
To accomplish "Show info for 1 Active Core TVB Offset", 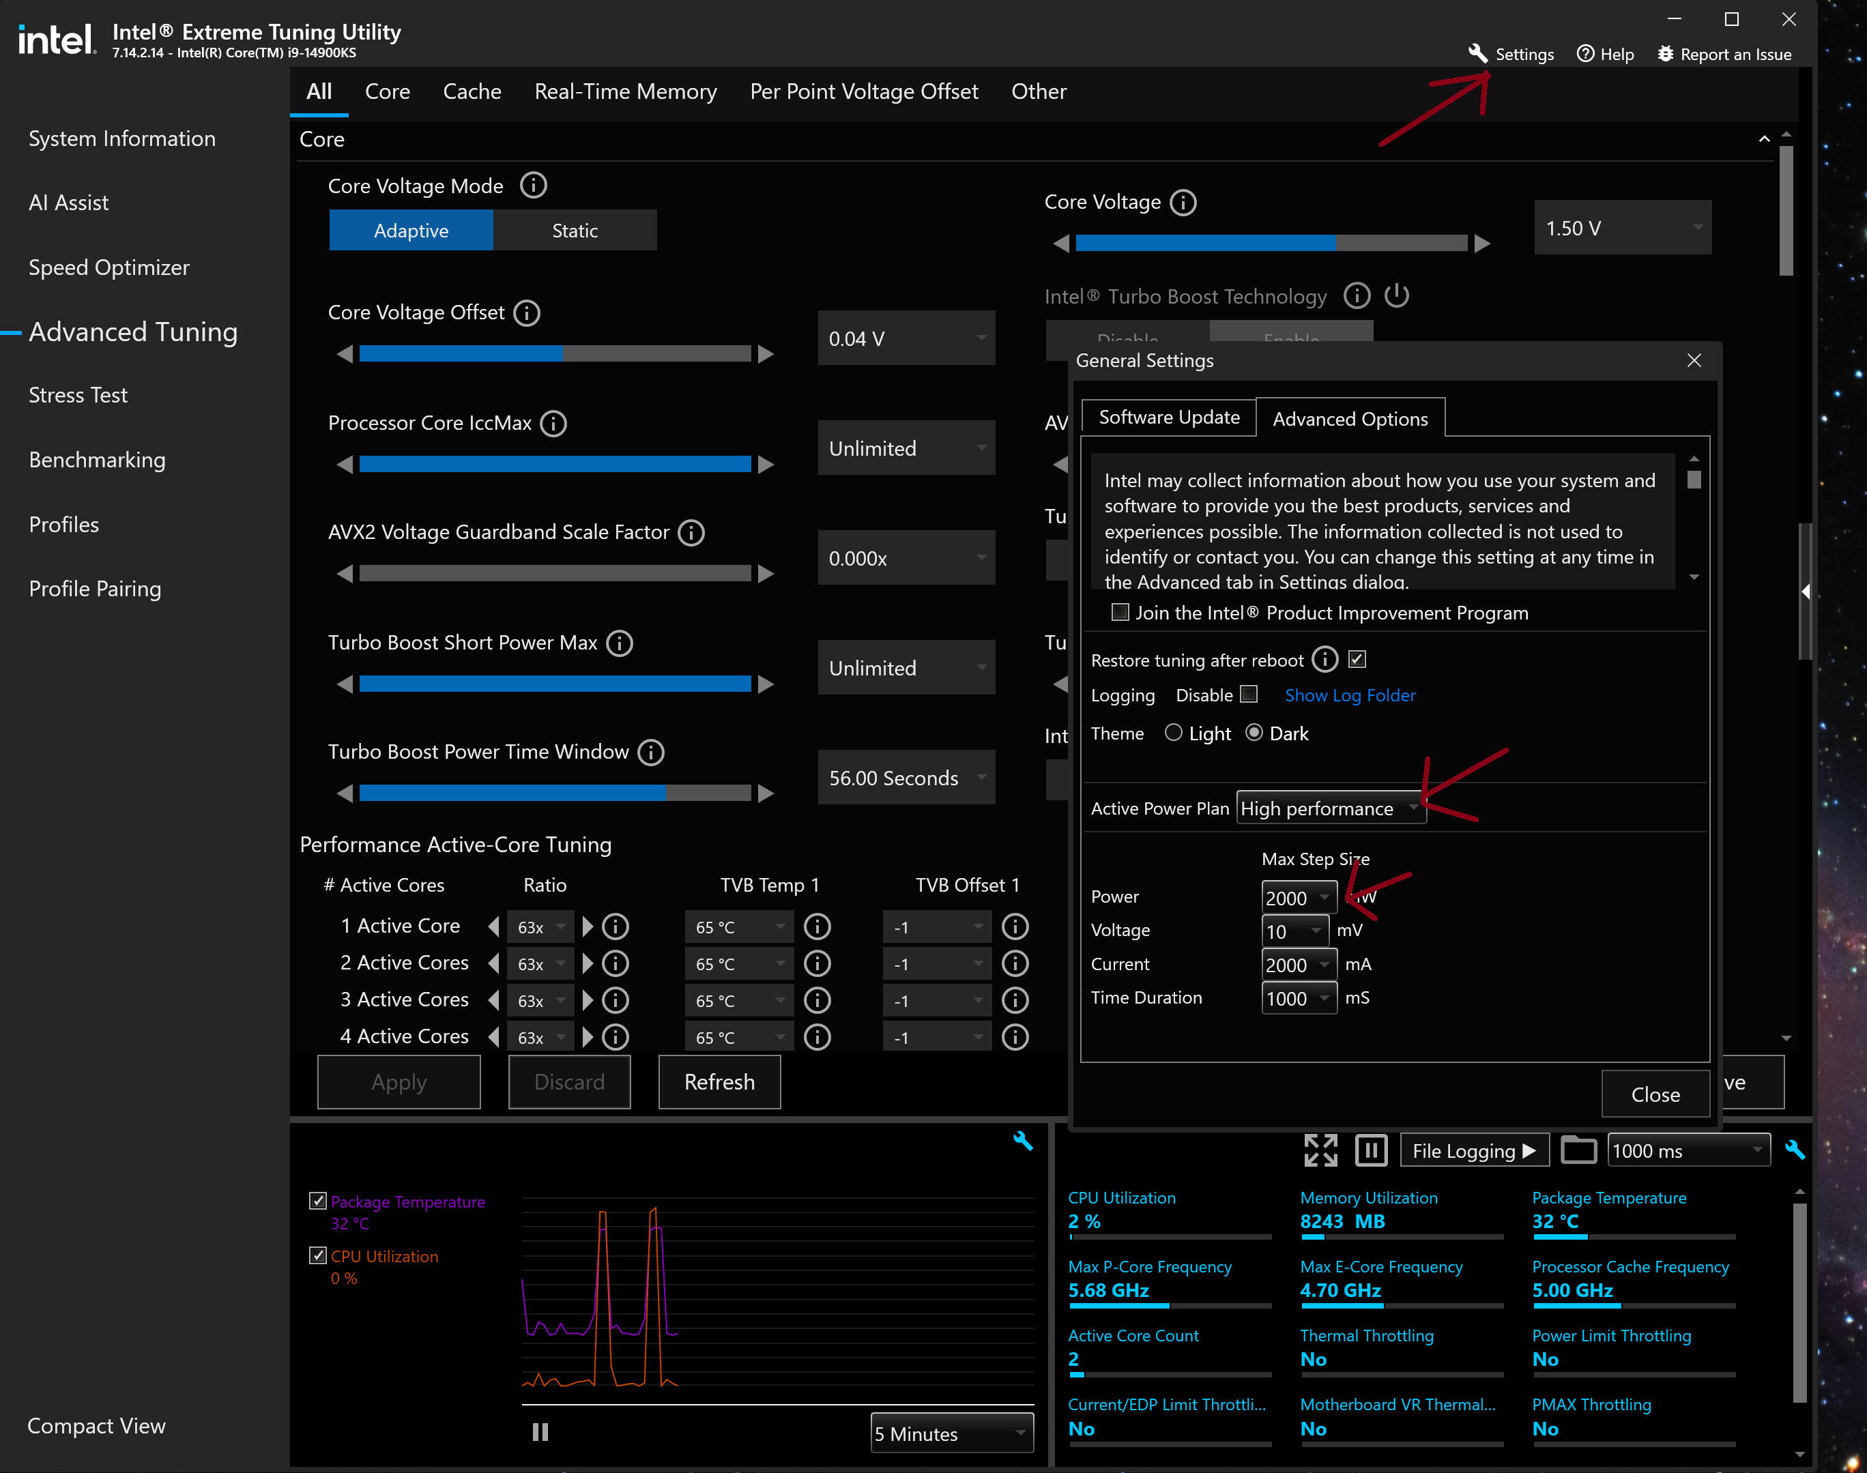I will (x=1016, y=927).
